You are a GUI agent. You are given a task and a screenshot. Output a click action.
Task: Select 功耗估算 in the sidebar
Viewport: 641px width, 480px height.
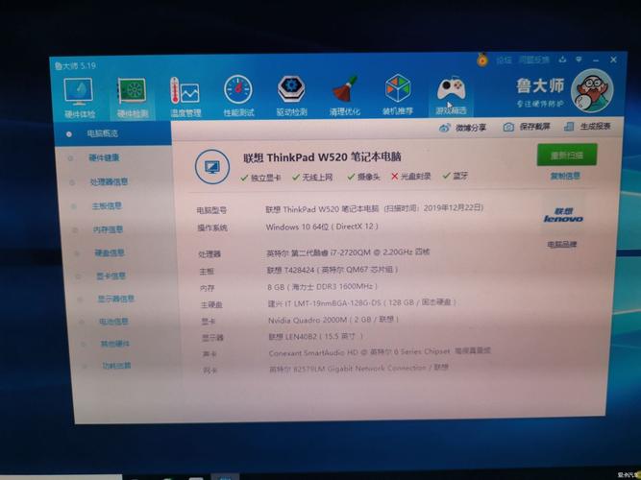[116, 366]
